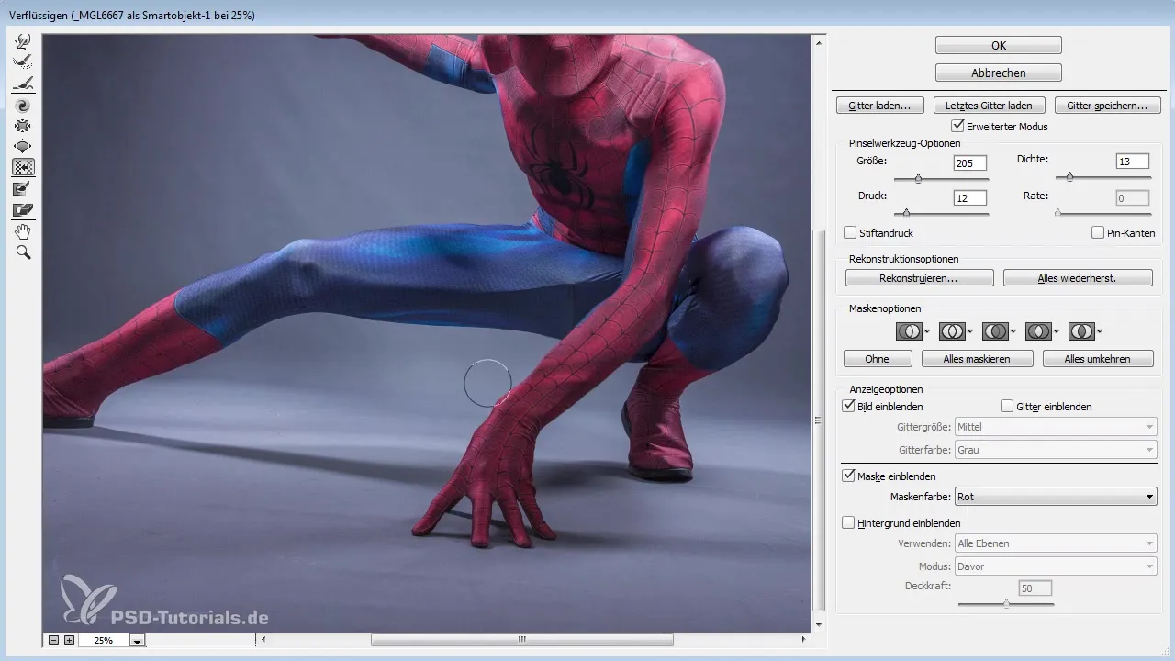
Task: Select the Zoom tool
Action: click(24, 252)
